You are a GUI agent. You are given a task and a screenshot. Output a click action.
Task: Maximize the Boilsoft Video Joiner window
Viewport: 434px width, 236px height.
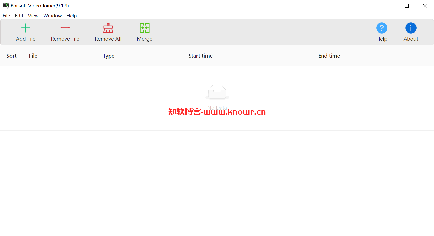coord(407,6)
